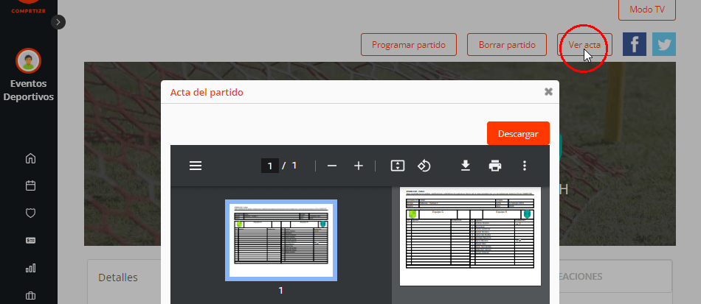Open the Eventos Deportivos profile avatar
This screenshot has width=701, height=304.
(x=29, y=60)
